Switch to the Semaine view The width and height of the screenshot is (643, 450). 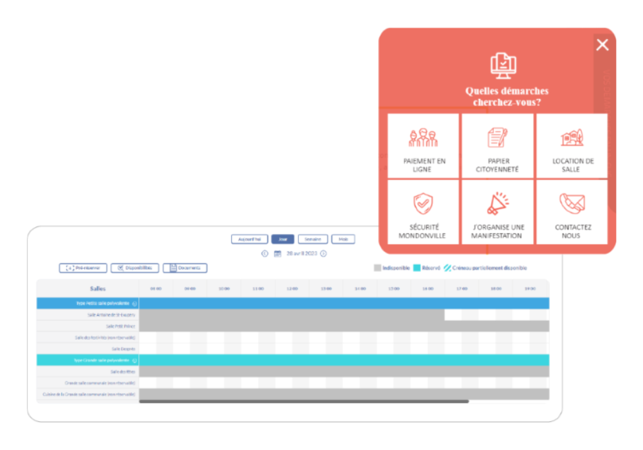click(x=313, y=239)
